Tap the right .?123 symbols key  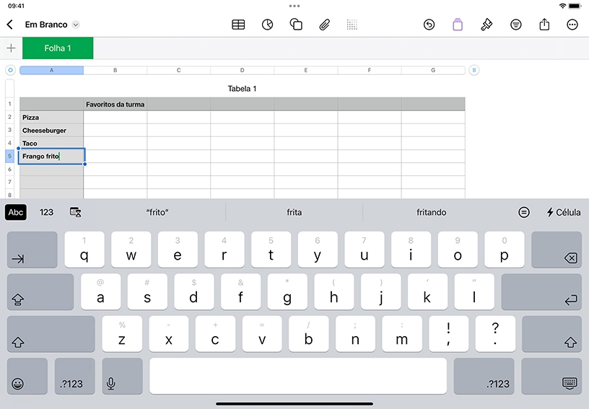point(484,376)
